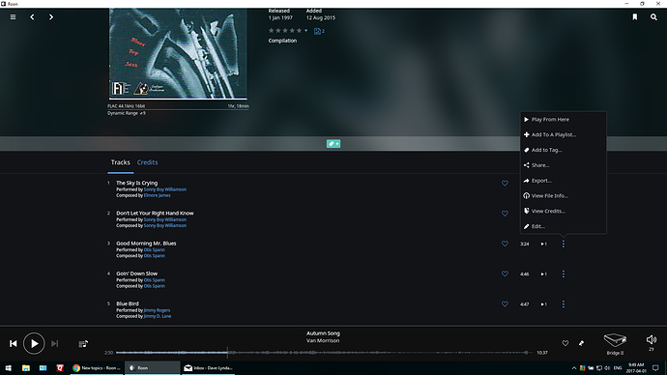Image resolution: width=667 pixels, height=375 pixels.
Task: Choose Share from context menu
Action: pos(564,165)
